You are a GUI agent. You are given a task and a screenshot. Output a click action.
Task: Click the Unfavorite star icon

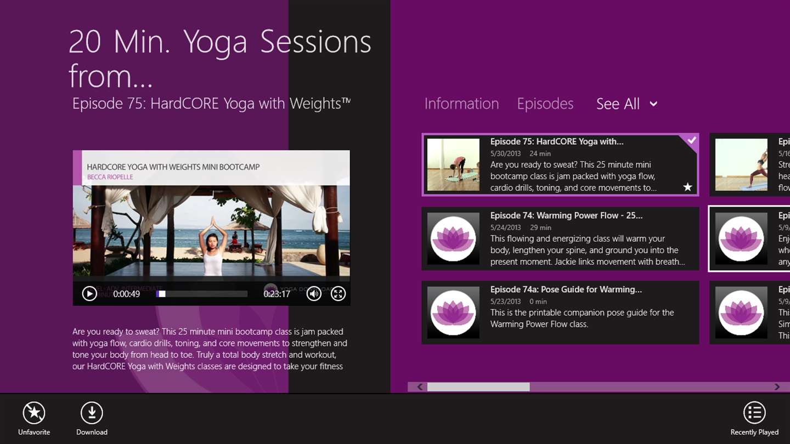point(34,413)
